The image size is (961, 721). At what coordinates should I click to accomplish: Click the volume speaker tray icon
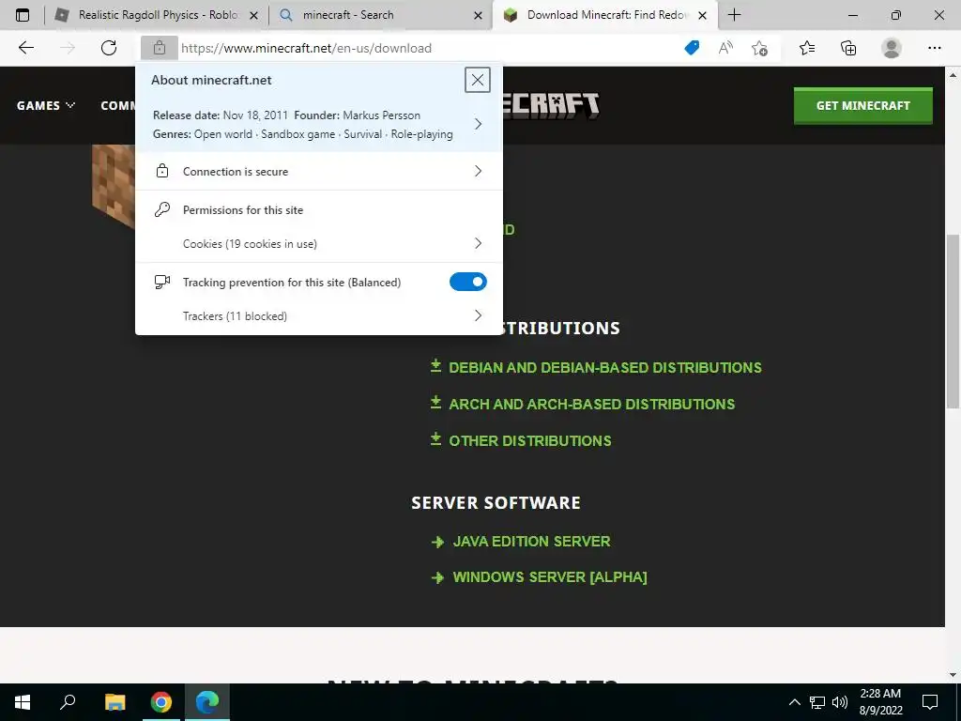click(840, 702)
